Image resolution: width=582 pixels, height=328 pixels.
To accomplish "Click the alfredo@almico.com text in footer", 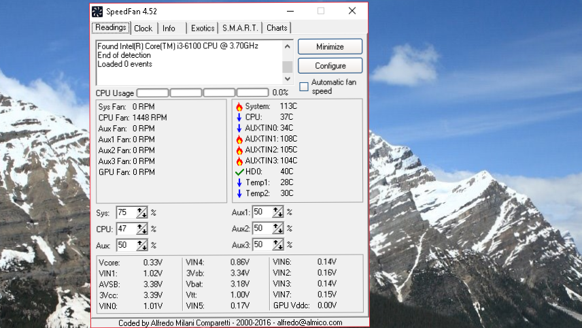I will pyautogui.click(x=309, y=323).
